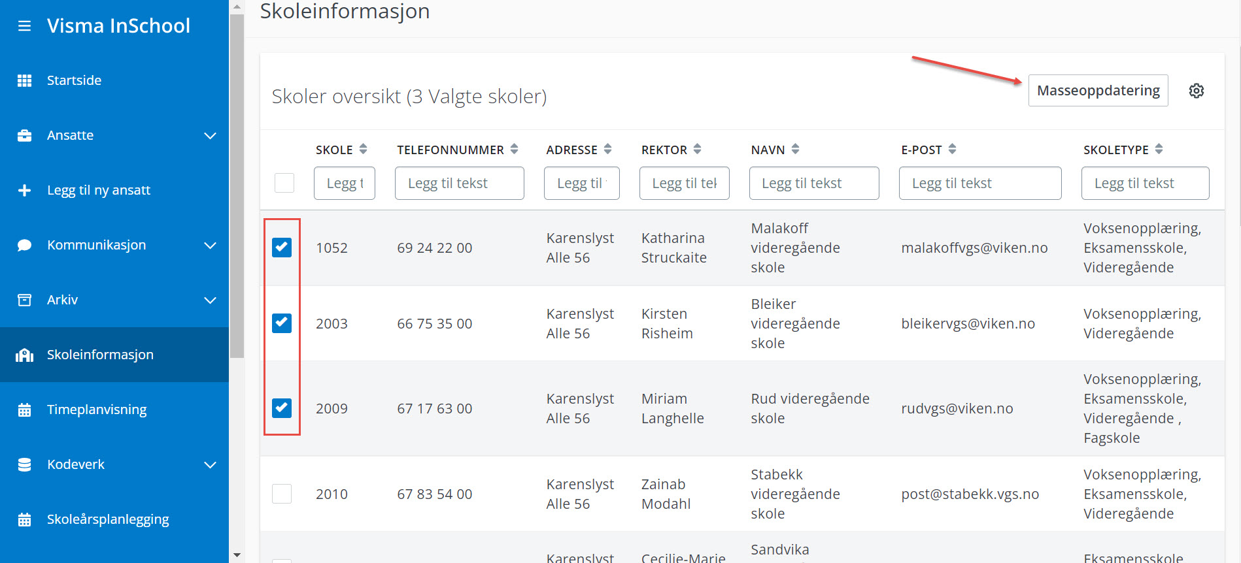Toggle the select-all schools checkbox
This screenshot has height=563, width=1241.
tap(284, 183)
